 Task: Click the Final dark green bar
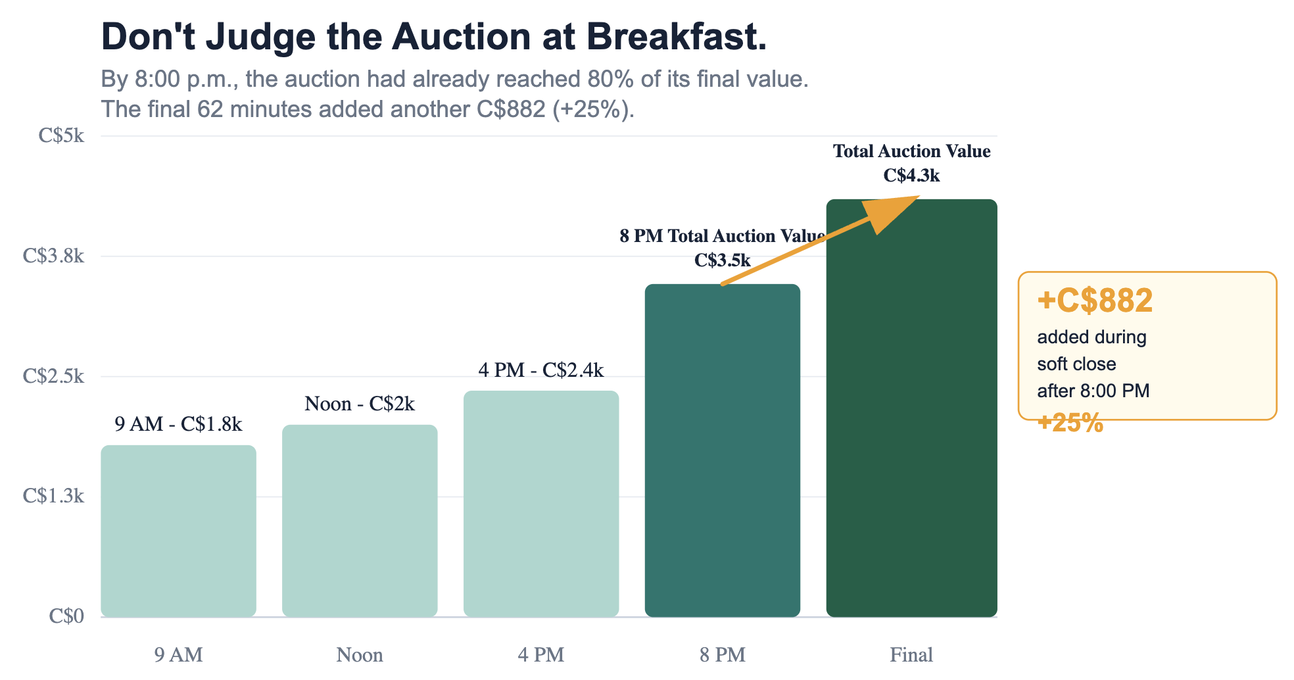tap(911, 408)
